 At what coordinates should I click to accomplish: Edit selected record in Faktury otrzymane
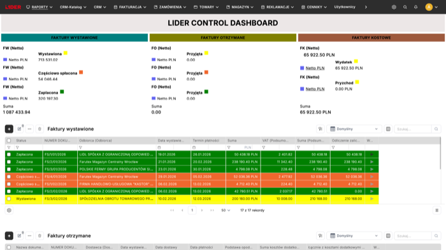19,236
